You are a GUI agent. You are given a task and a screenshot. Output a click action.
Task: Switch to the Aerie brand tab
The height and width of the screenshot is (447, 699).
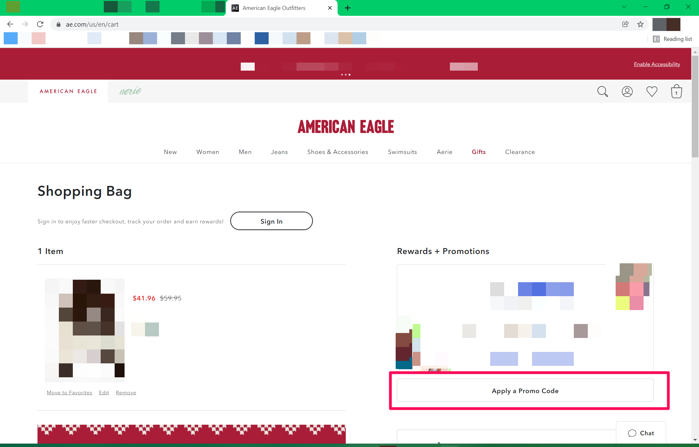pos(130,91)
